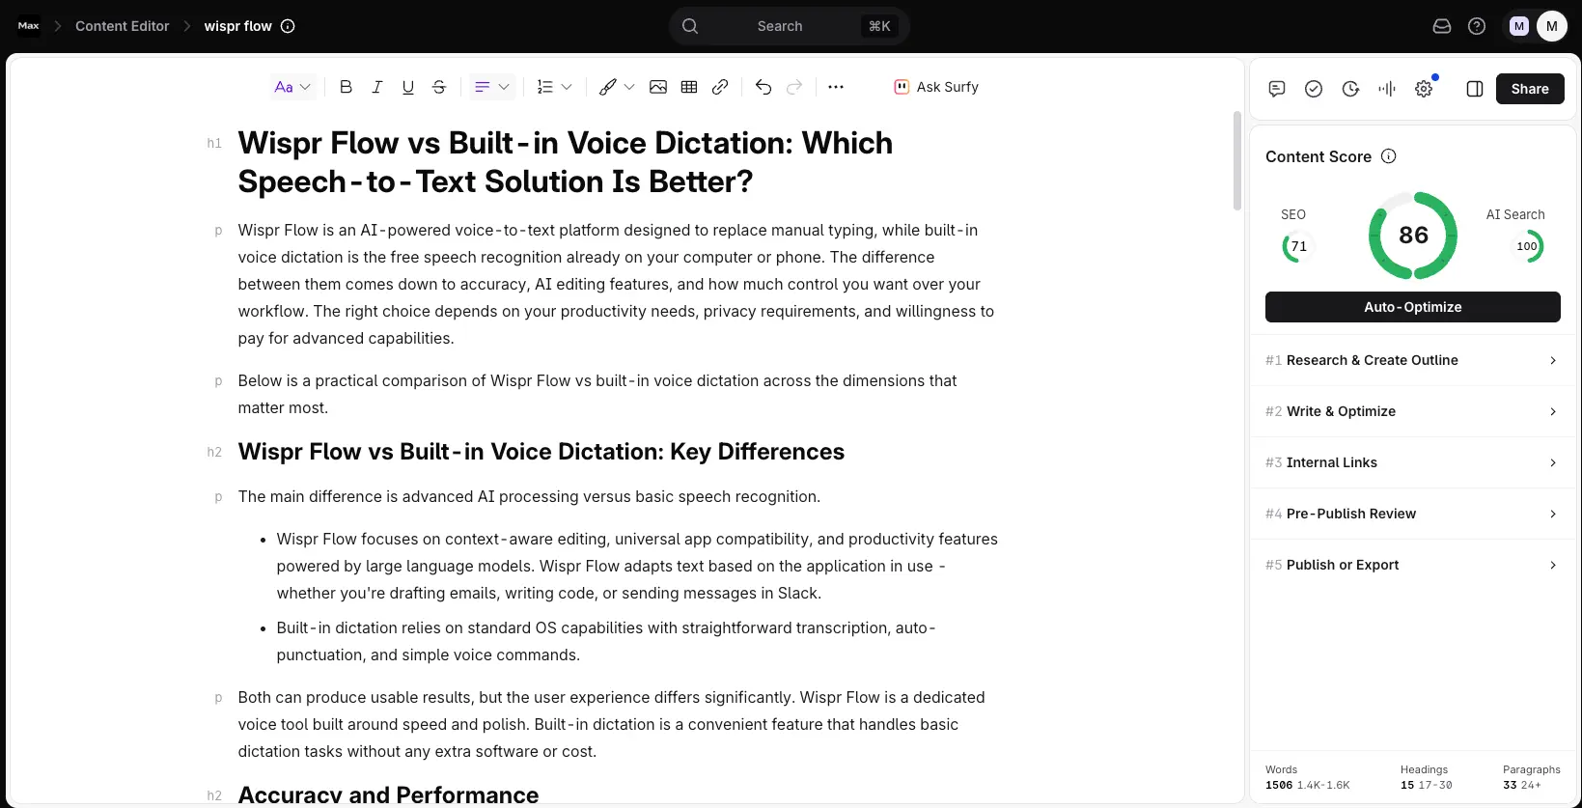The width and height of the screenshot is (1582, 808).
Task: Open the inbox icon
Action: [x=1442, y=26]
